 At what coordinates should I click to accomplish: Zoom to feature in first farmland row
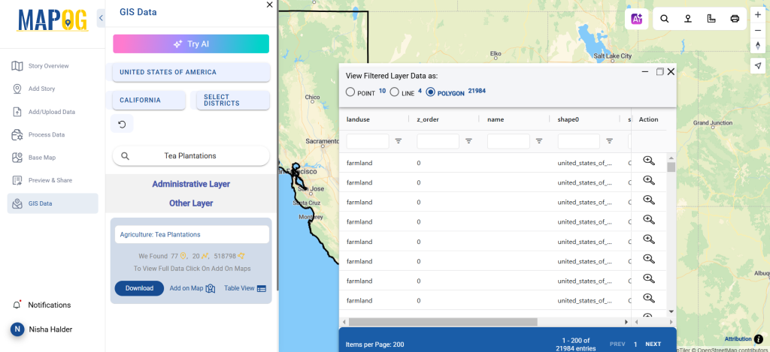point(649,161)
